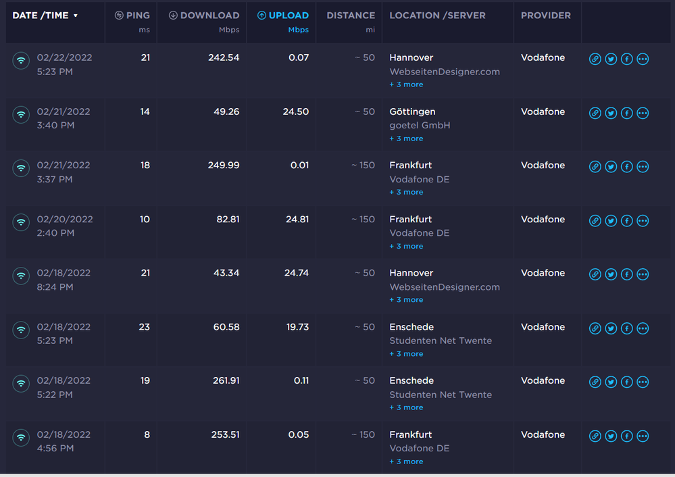Expand '+ 3 more' for 02/18/2022 5:22 PM Enschede
This screenshot has height=477, width=675.
click(406, 407)
